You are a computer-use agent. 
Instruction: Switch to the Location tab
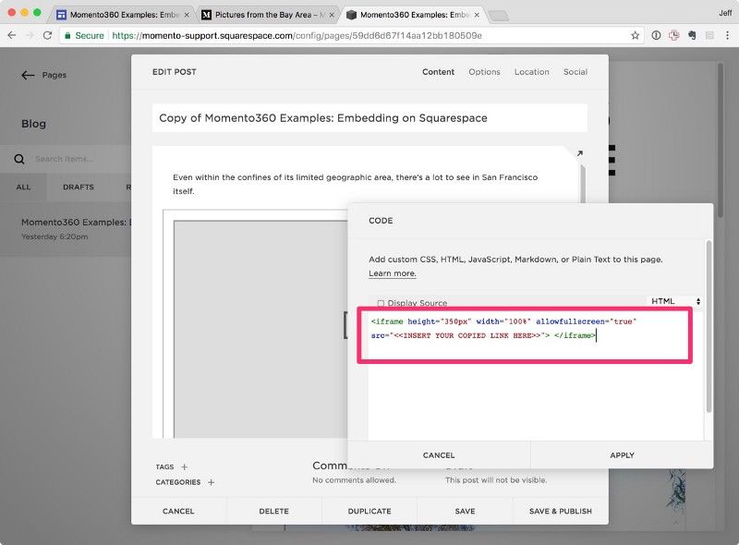coord(532,72)
